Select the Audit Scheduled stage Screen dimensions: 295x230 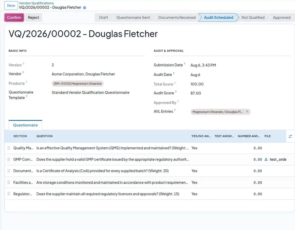pyautogui.click(x=218, y=17)
